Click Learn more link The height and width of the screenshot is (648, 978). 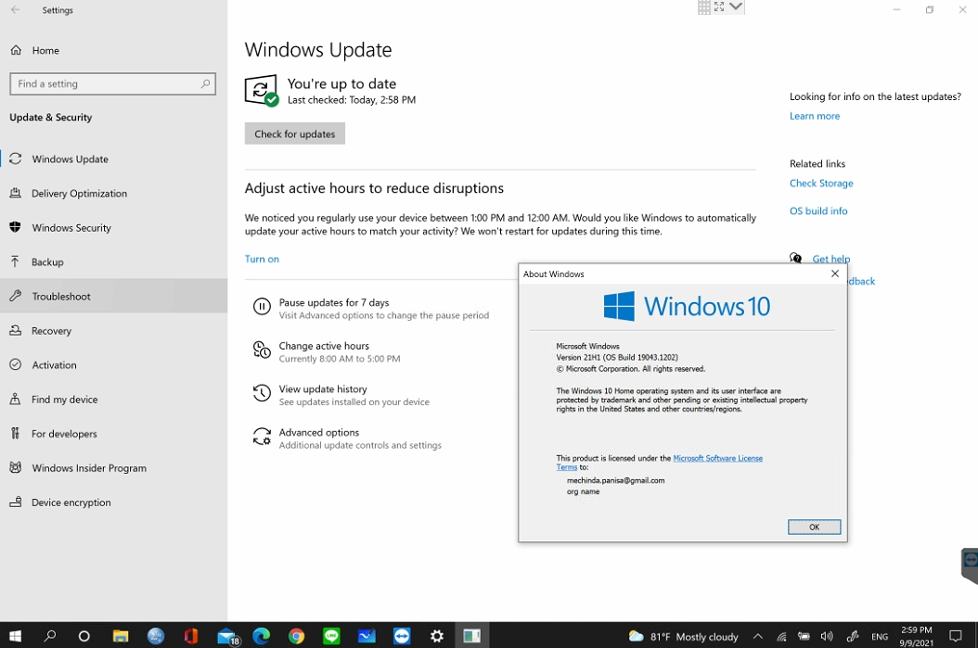815,116
